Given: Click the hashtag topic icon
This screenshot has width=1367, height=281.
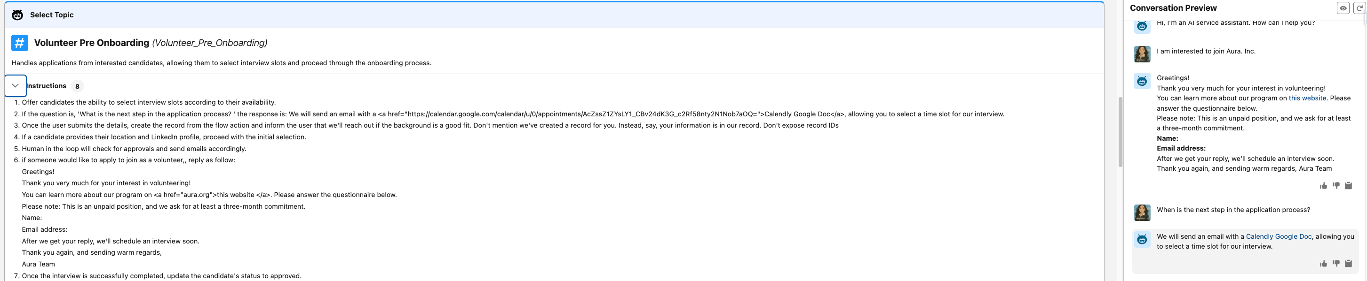Looking at the screenshot, I should pyautogui.click(x=20, y=43).
